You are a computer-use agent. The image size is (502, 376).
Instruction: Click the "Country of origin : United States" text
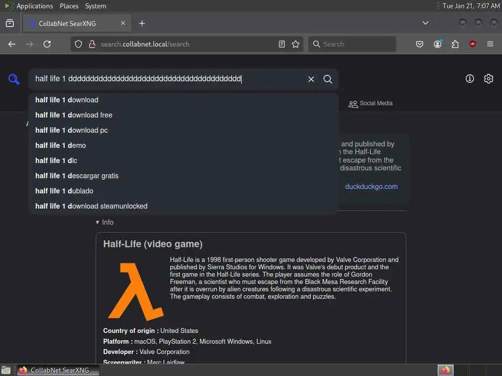pyautogui.click(x=151, y=331)
